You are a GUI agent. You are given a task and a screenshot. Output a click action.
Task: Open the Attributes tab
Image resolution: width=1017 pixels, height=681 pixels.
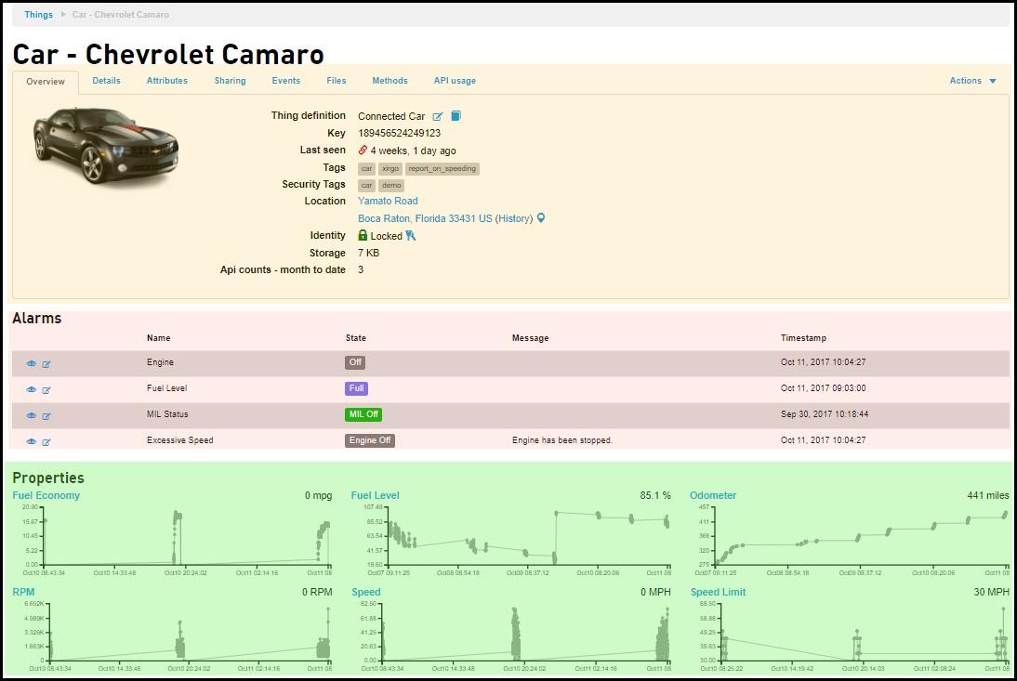tap(167, 81)
